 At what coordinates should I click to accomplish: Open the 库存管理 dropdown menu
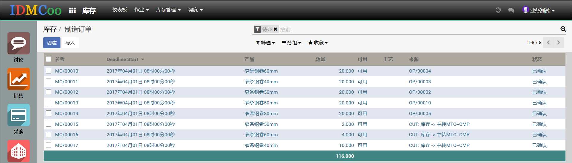click(168, 10)
